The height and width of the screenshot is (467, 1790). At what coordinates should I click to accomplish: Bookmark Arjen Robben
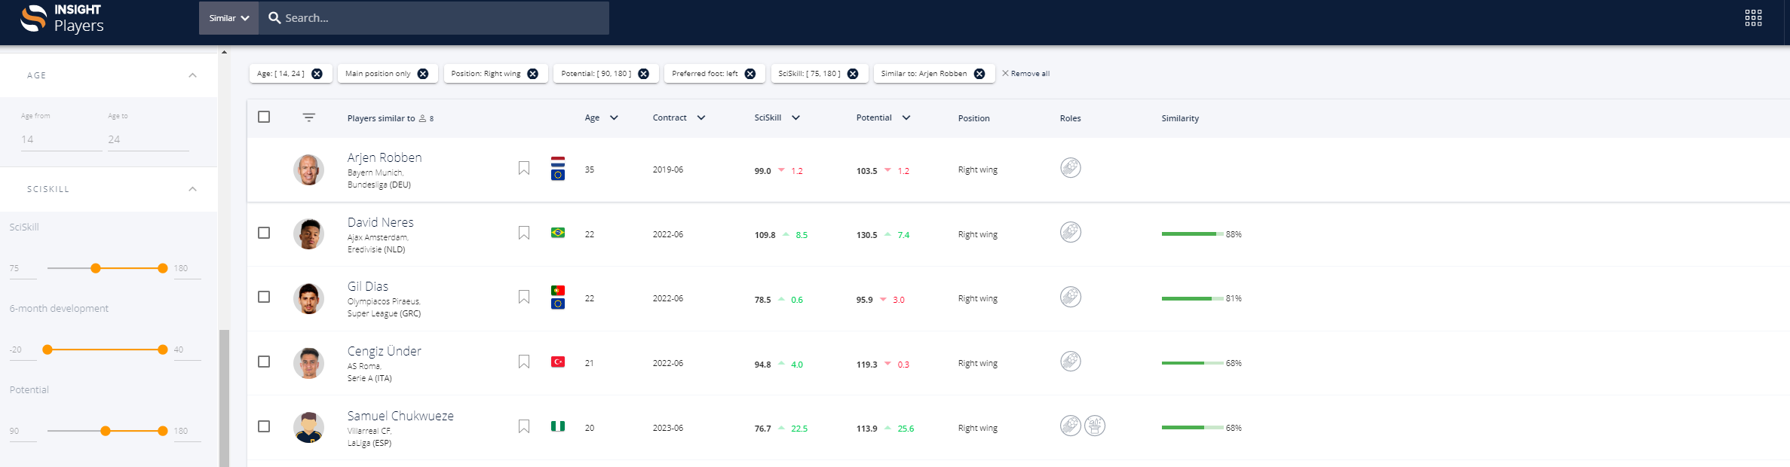coord(524,168)
